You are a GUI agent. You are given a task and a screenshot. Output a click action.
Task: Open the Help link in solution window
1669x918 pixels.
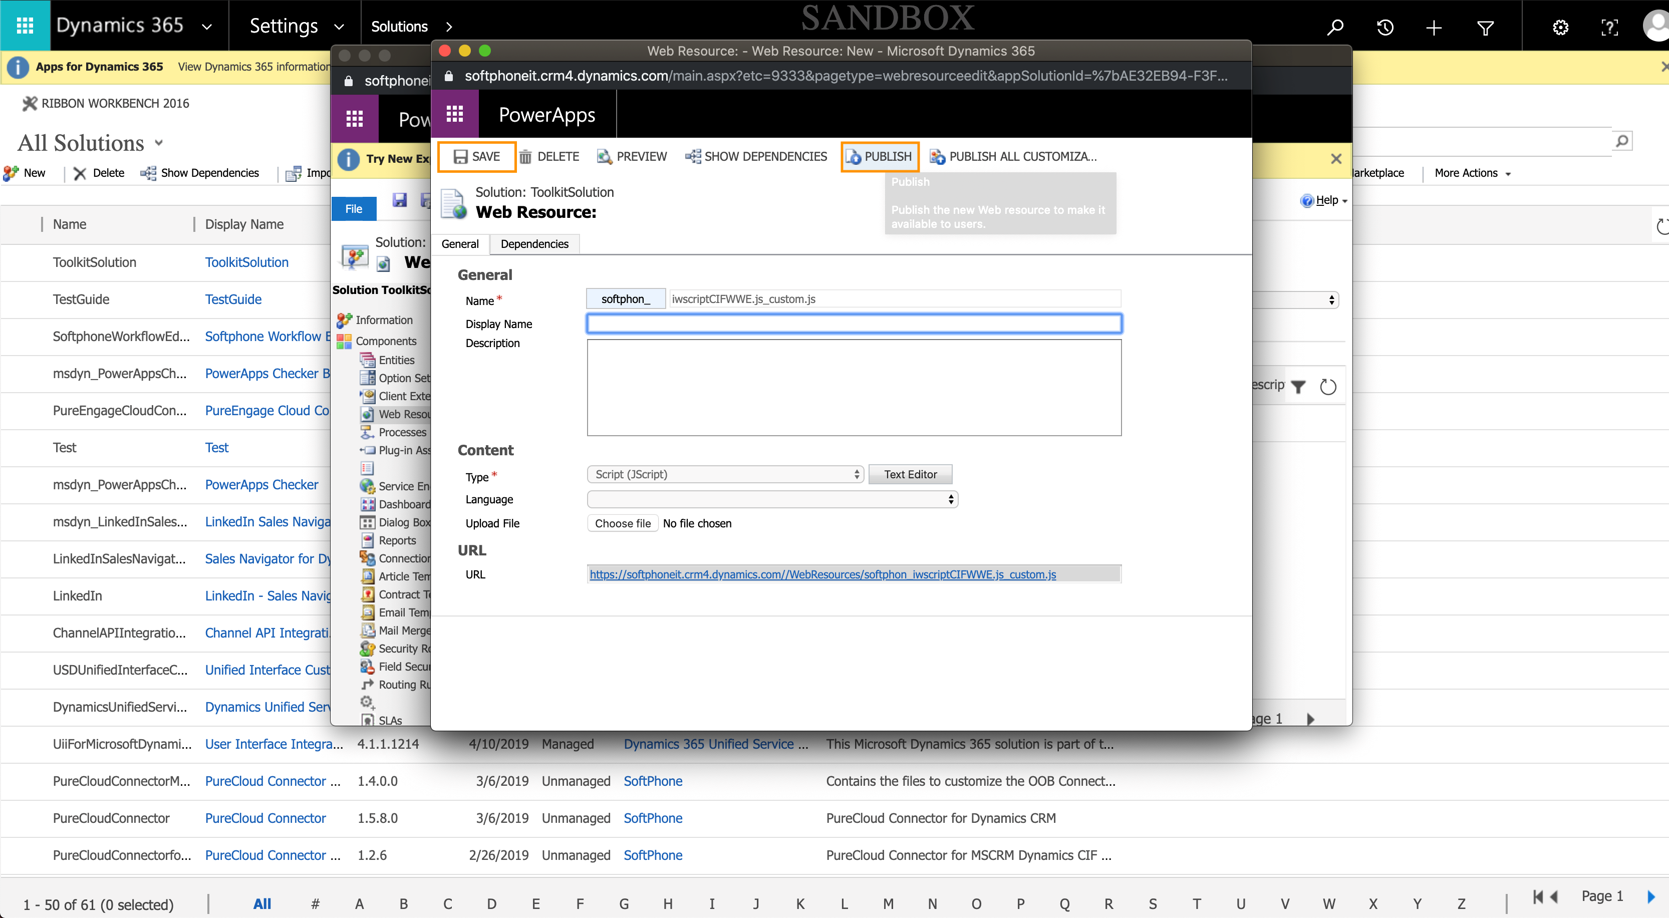1326,200
